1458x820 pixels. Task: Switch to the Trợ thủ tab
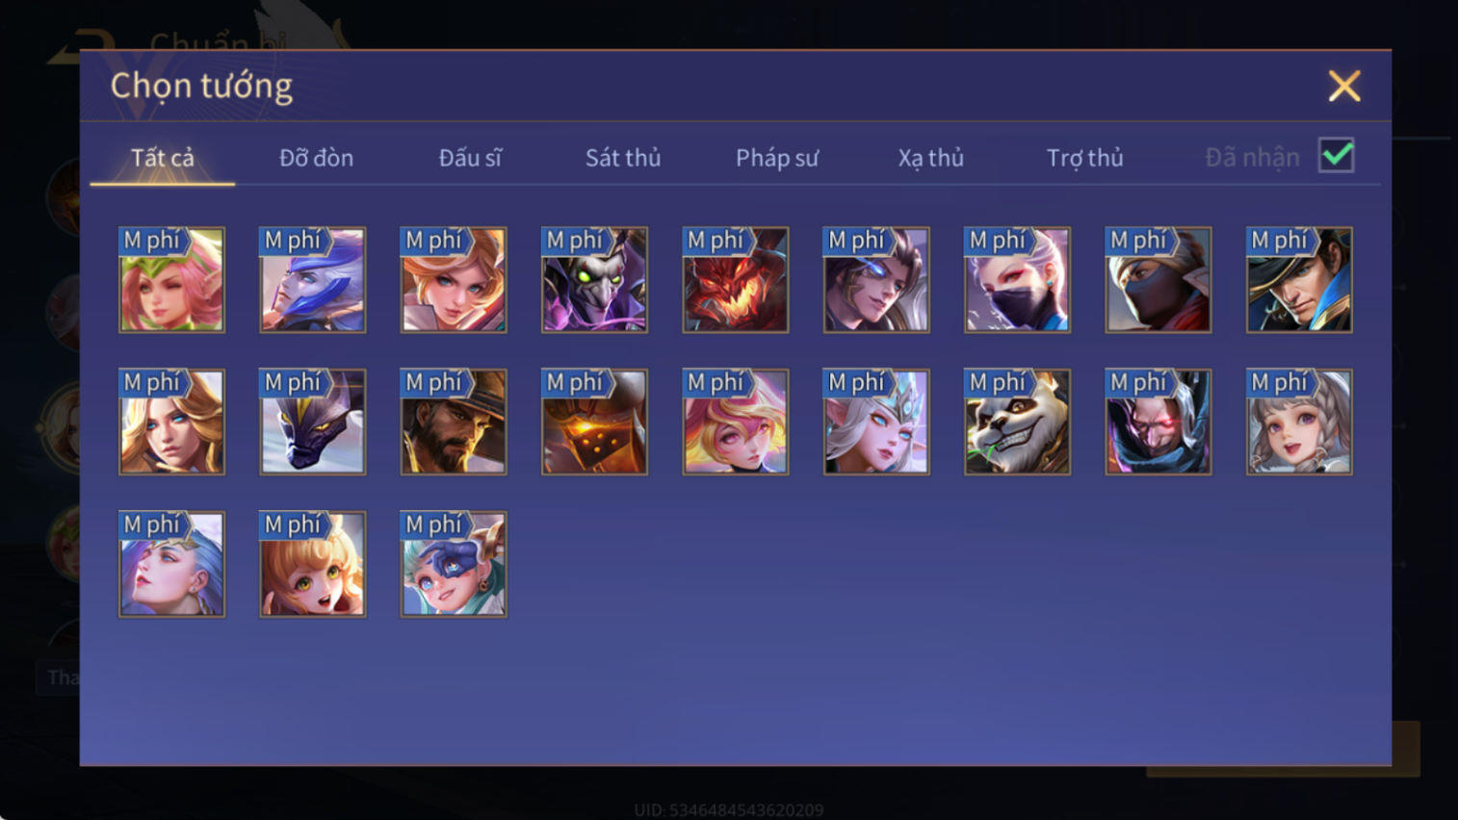tap(1085, 158)
